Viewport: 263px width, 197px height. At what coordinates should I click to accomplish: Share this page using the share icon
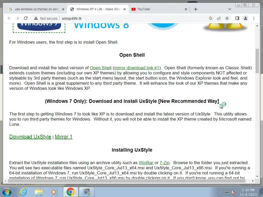click(219, 18)
